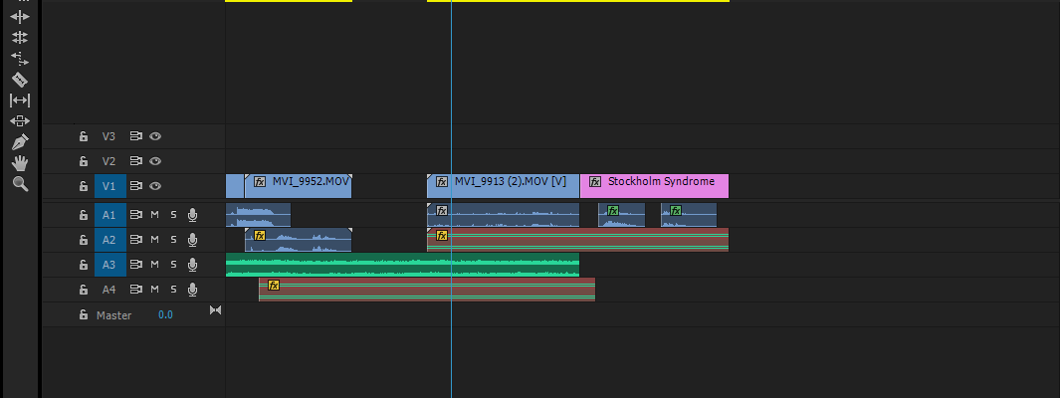
Task: Select the Rolling Edit tool
Action: (20, 37)
